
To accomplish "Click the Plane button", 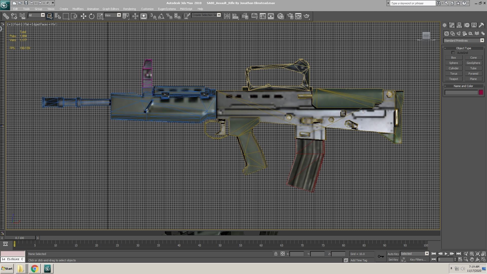I will 473,79.
